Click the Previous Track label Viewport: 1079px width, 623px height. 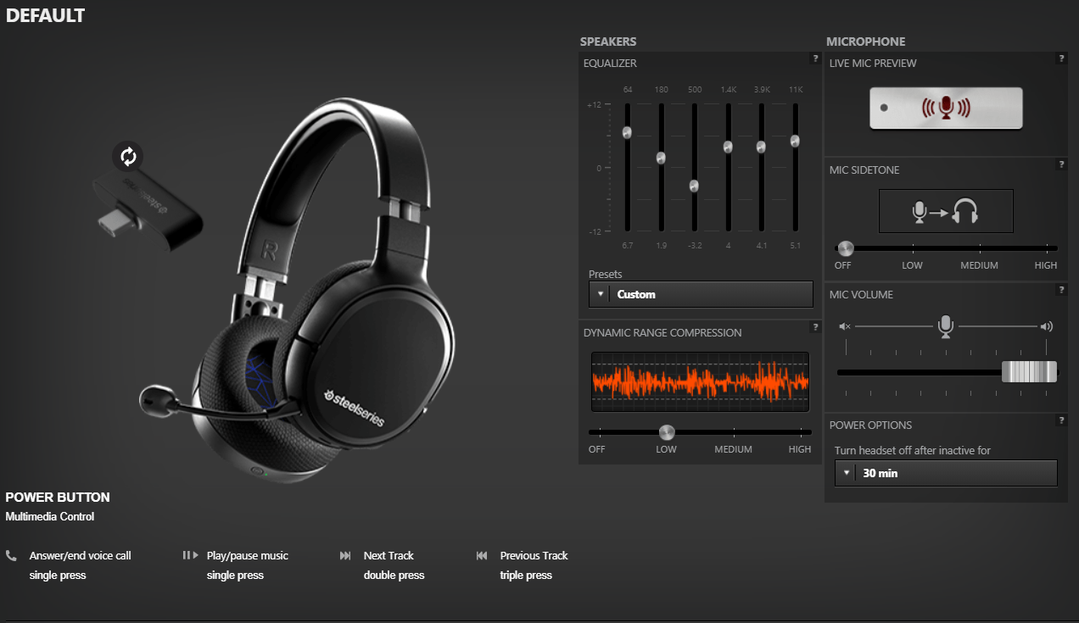coord(534,556)
